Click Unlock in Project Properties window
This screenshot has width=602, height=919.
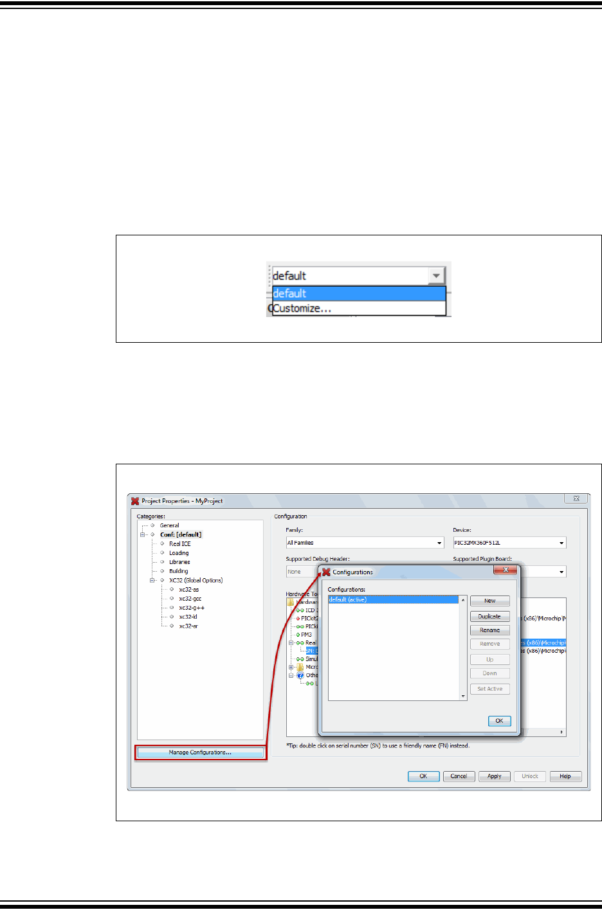[x=530, y=776]
